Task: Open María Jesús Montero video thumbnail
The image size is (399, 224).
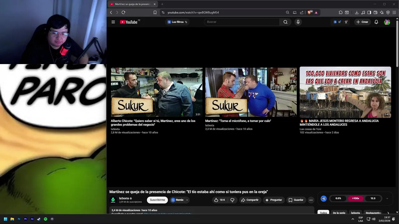Action: tap(345, 92)
